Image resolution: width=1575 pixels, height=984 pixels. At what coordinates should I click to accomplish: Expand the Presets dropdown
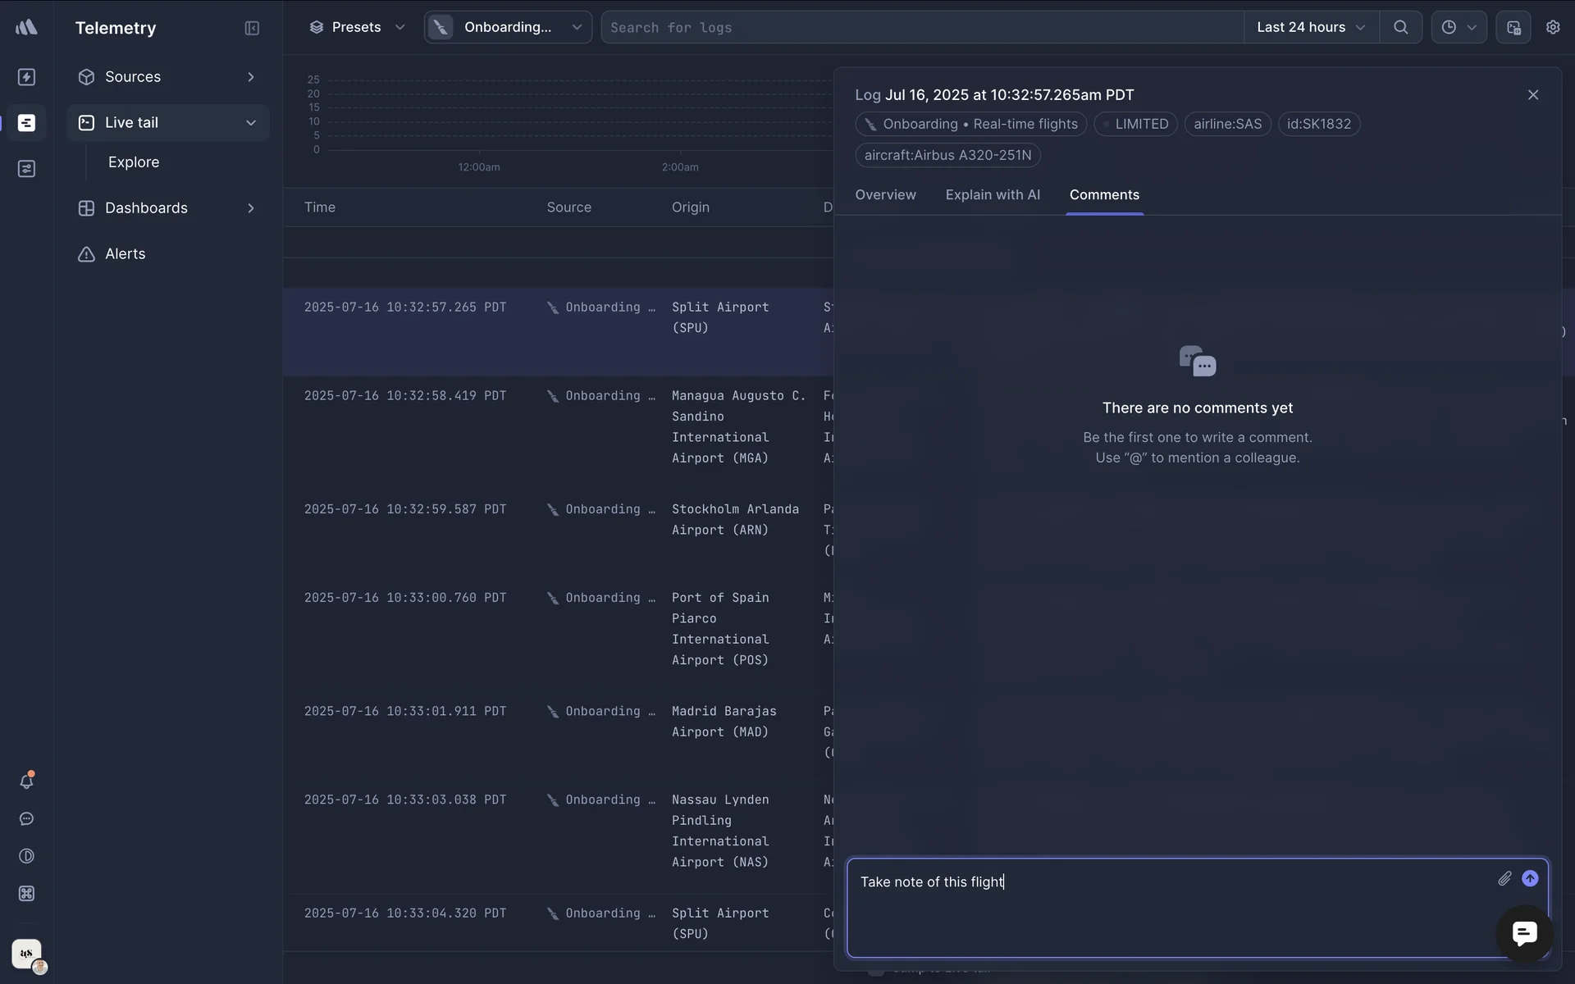pyautogui.click(x=357, y=27)
